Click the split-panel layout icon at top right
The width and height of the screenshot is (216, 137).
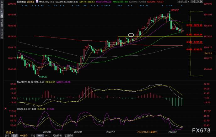coord(192,2)
